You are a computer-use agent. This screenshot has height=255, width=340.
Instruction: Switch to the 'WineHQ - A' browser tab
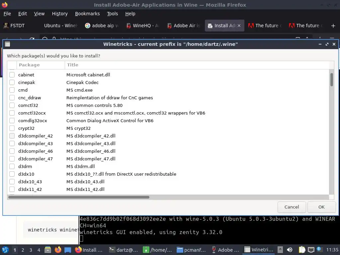[143, 26]
